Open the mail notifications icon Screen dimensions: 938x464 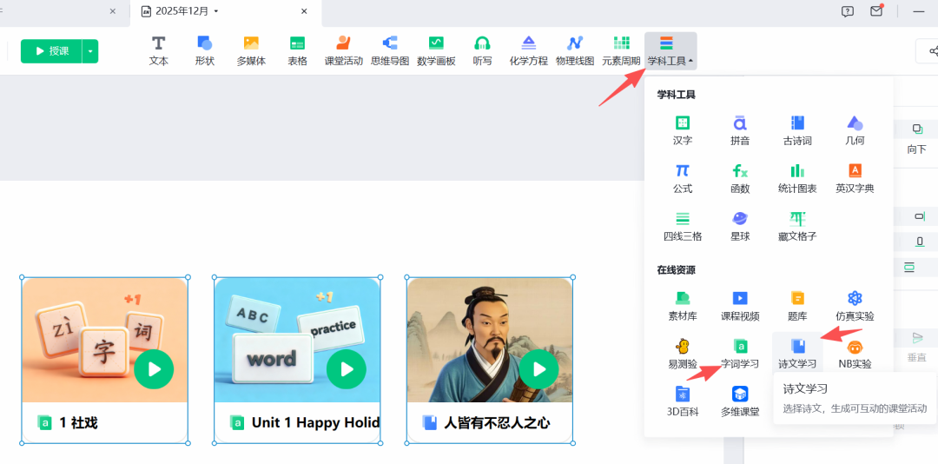point(876,11)
